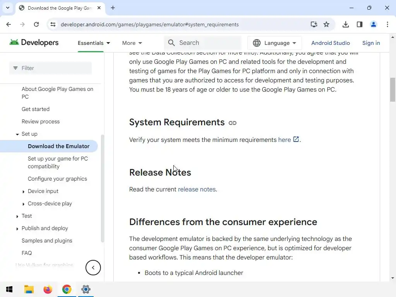The width and height of the screenshot is (396, 297).
Task: Open site information icon in address bar
Action: [53, 24]
